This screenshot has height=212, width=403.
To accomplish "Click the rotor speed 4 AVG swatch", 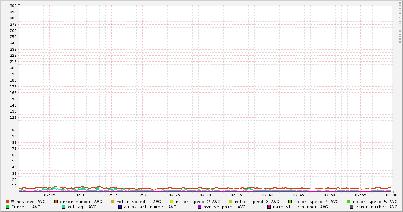I will (x=290, y=202).
